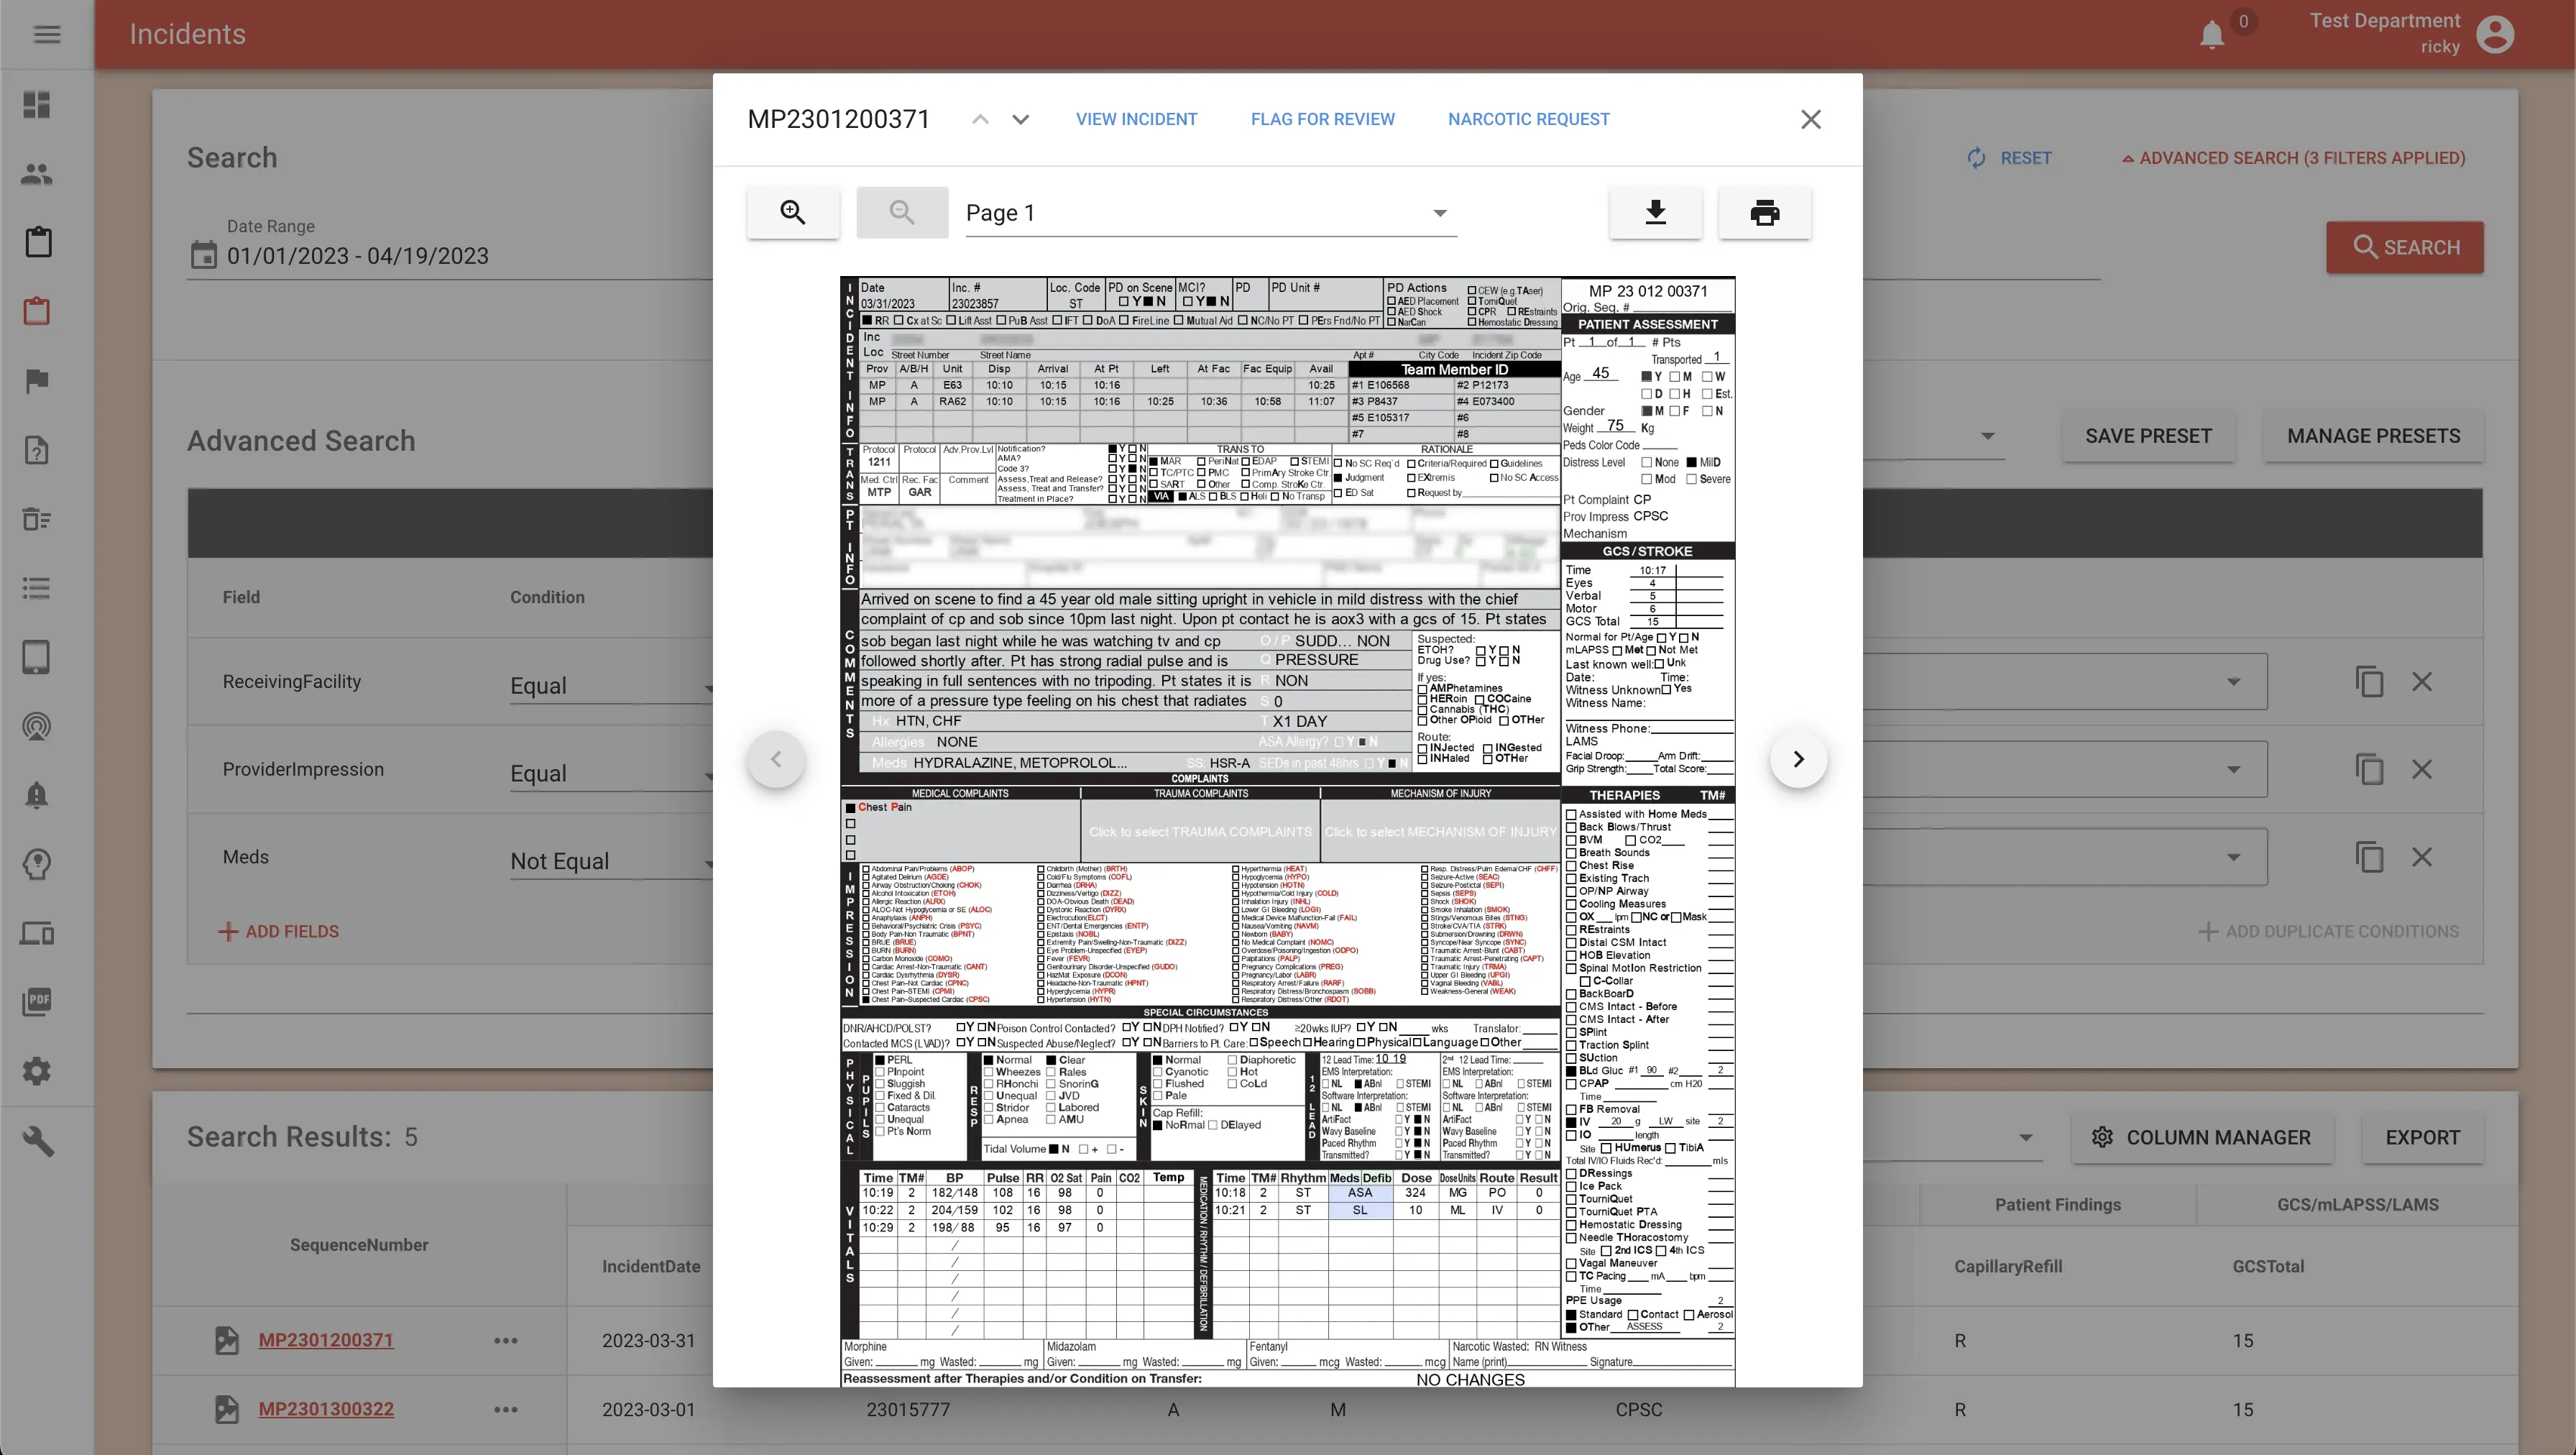Open the PDF library sidebar icon

37,1002
